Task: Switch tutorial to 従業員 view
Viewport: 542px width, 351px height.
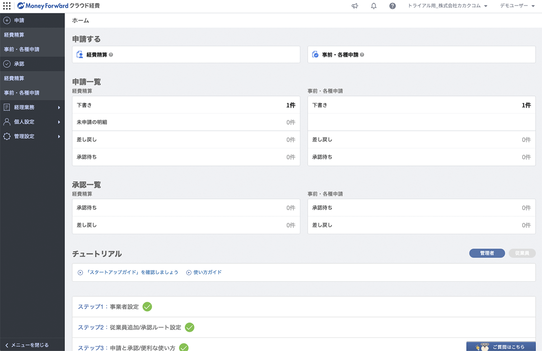Action: point(522,253)
